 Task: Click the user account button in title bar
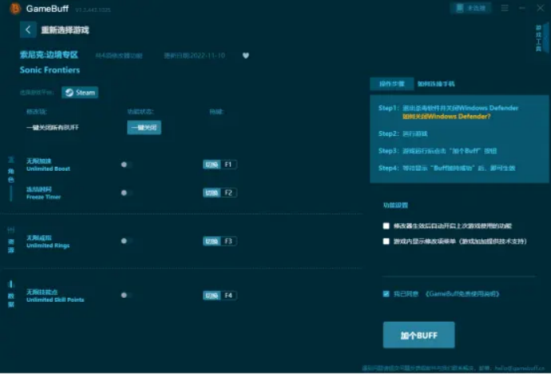tap(471, 8)
